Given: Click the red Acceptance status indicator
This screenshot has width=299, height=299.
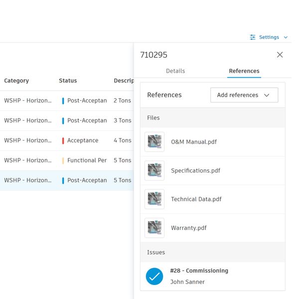Looking at the screenshot, I should coord(63,141).
